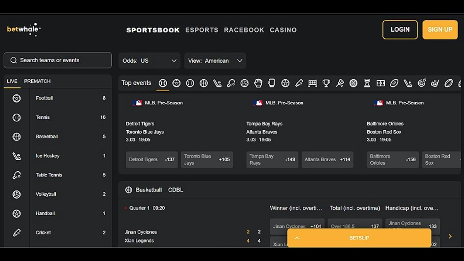Click the LOGIN button
The height and width of the screenshot is (261, 464).
400,30
